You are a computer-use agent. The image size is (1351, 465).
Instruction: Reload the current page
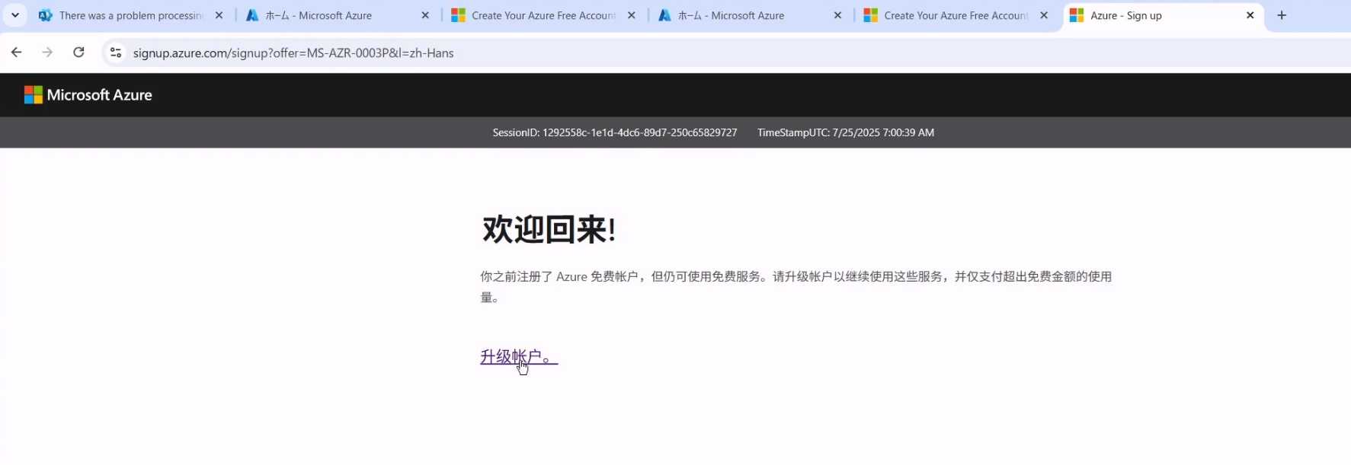coord(78,53)
